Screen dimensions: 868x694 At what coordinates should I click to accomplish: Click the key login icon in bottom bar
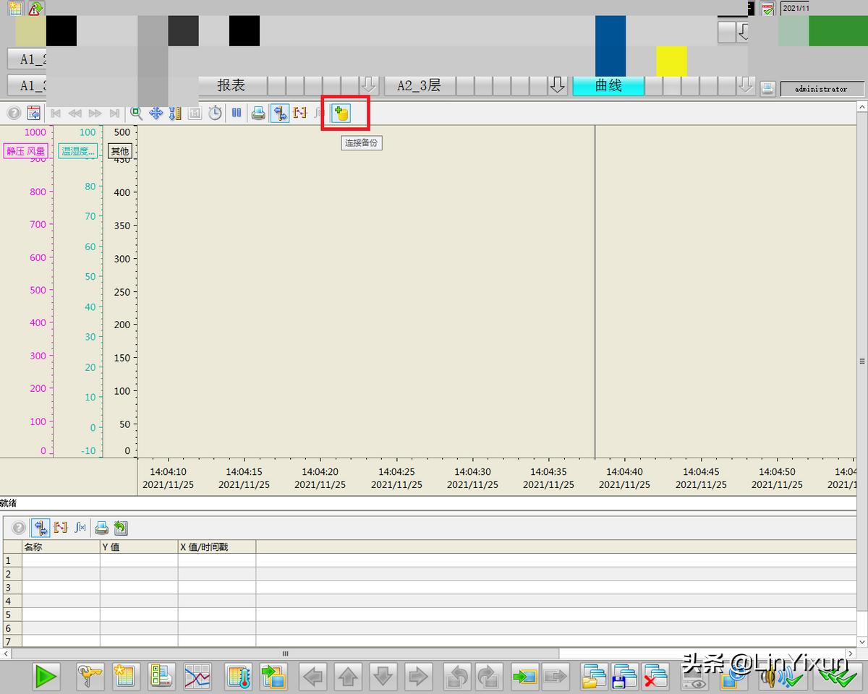coord(90,677)
